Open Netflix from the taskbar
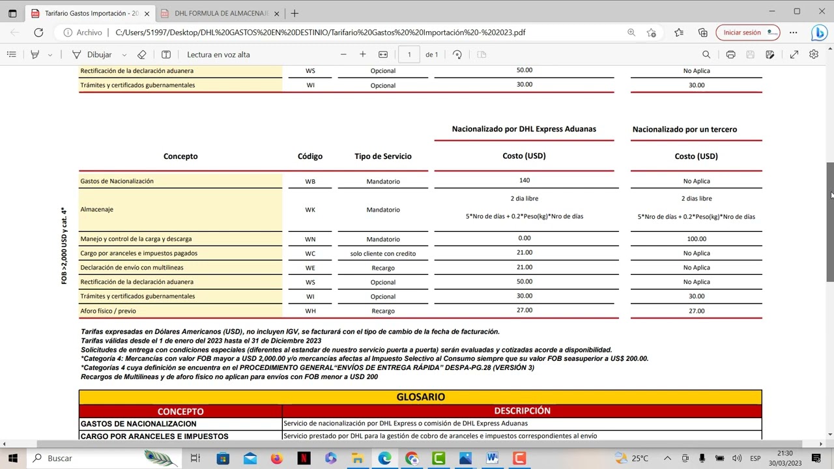 click(304, 459)
